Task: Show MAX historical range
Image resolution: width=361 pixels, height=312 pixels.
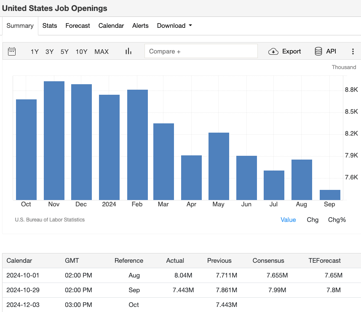Action: (x=102, y=51)
